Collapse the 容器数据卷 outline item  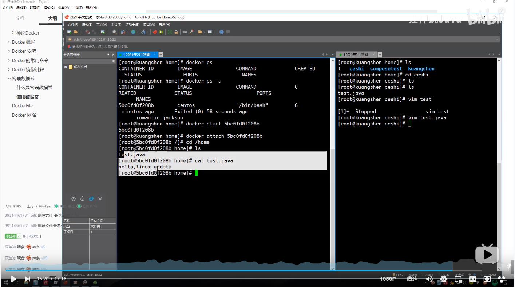[9, 79]
